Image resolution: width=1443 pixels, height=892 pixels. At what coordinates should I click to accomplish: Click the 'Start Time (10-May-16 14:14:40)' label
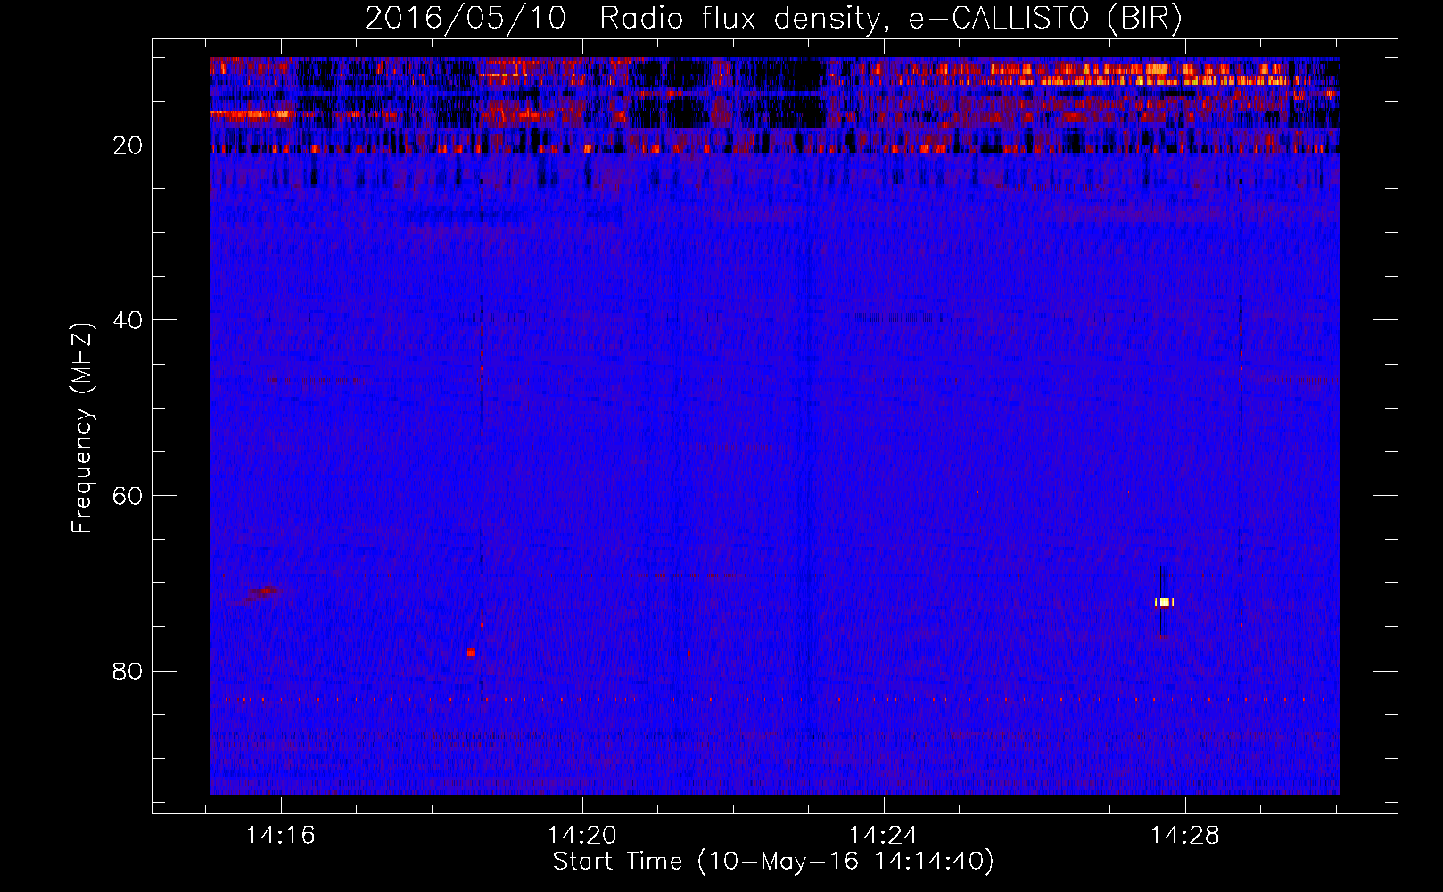[x=773, y=862]
